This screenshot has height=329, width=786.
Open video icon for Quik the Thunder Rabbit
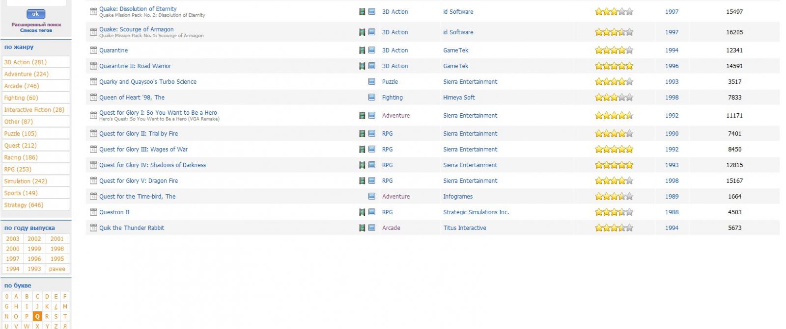point(362,228)
